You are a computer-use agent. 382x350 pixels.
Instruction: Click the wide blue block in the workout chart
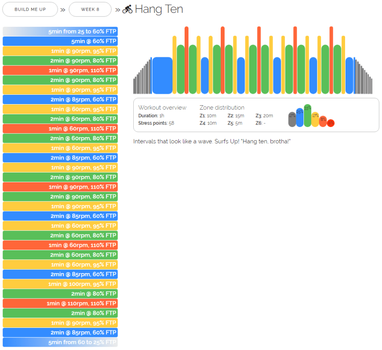tap(162, 76)
